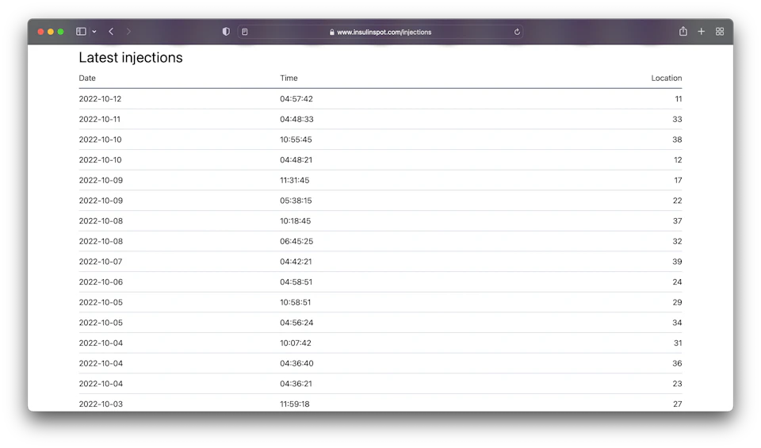
Task: Show the Reader view page icon
Action: point(245,32)
